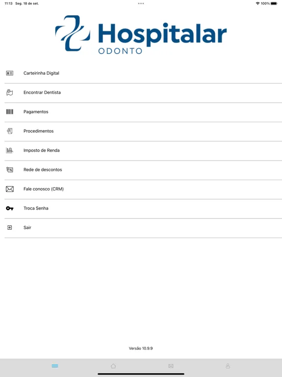Select Rede de descontos
The height and width of the screenshot is (377, 282).
(143, 170)
